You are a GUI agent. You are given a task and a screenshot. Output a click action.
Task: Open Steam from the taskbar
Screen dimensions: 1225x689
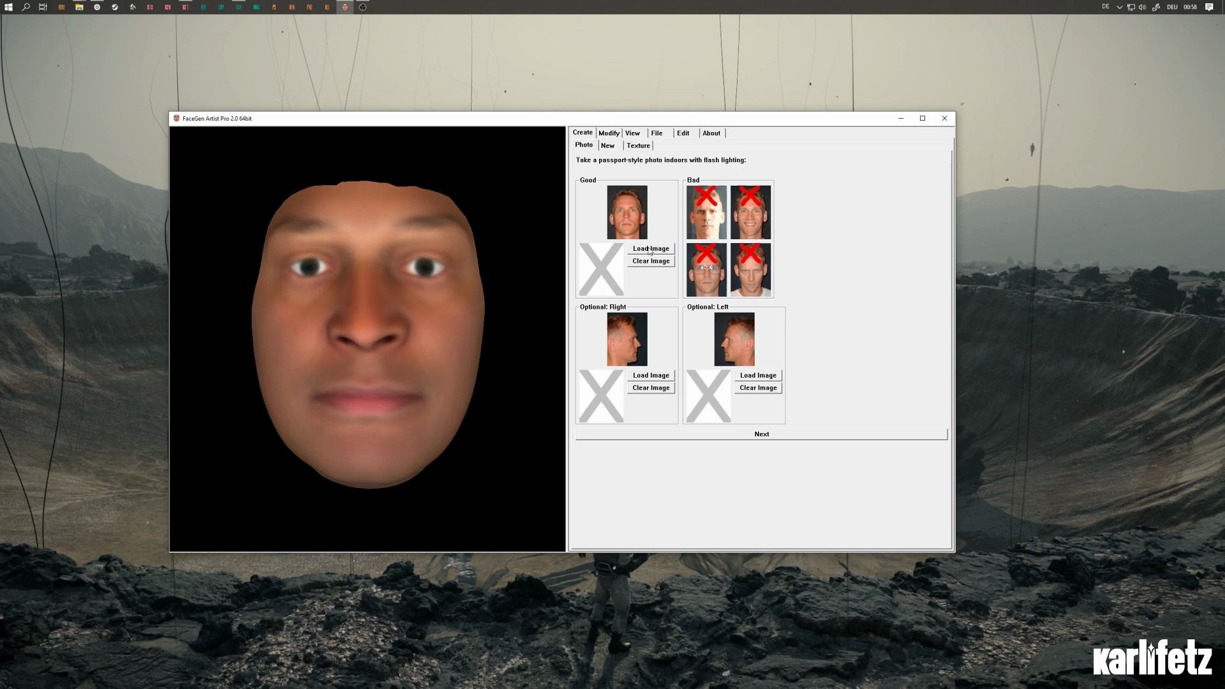pyautogui.click(x=114, y=7)
